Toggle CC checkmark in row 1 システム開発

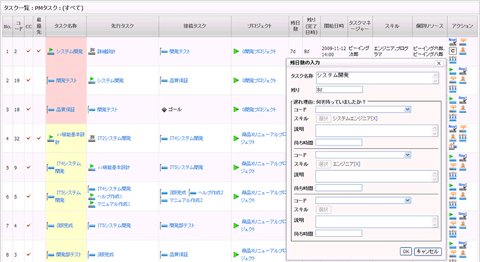(28, 51)
